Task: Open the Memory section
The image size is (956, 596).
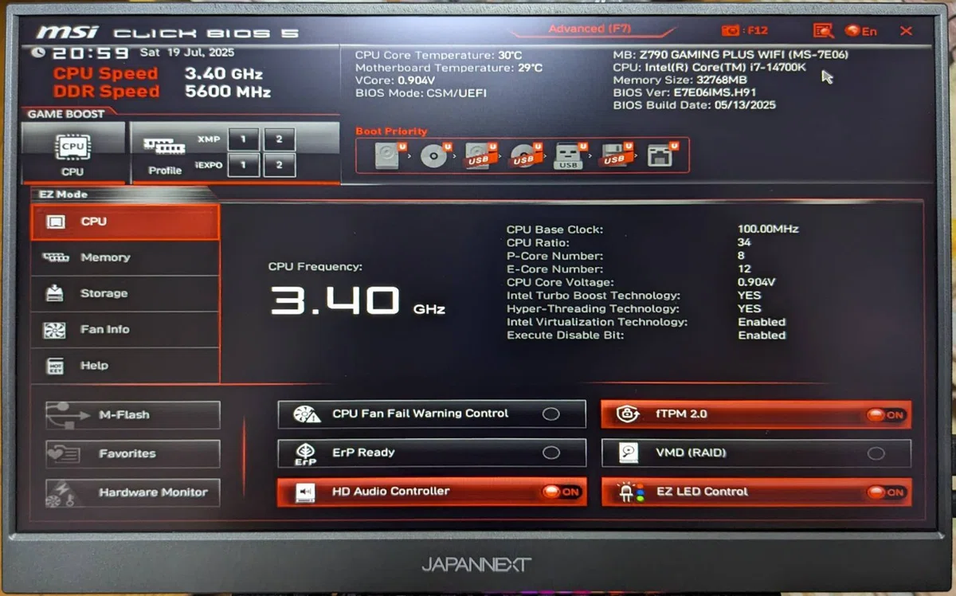Action: 125,257
